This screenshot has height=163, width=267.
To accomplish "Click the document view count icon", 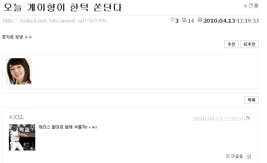I will [x=184, y=20].
